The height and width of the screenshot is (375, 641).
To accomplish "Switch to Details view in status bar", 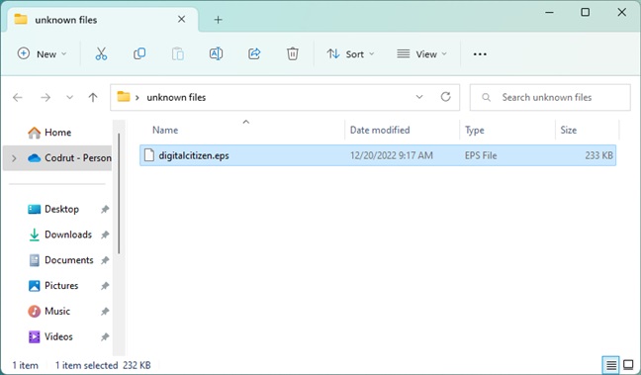I will (610, 364).
